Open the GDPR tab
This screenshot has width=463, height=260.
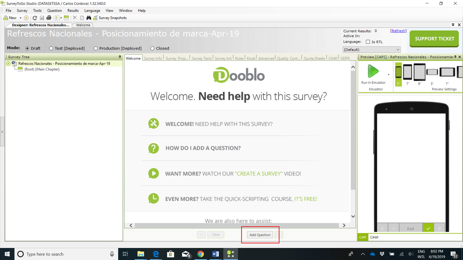[x=345, y=58]
